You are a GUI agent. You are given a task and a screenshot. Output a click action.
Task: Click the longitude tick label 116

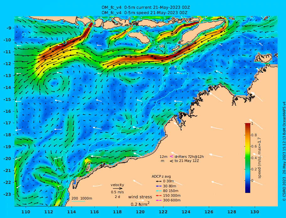click(x=94, y=212)
